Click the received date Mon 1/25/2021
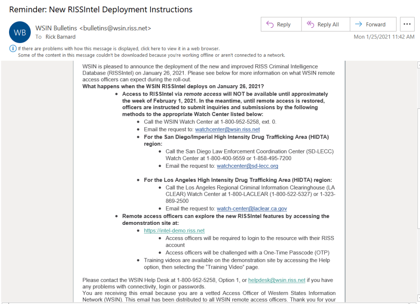 point(384,37)
